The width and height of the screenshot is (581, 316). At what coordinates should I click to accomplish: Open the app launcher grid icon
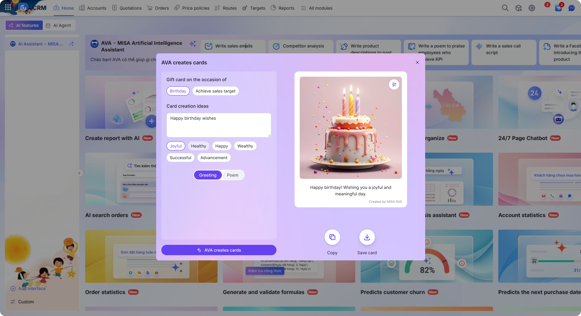pyautogui.click(x=7, y=7)
